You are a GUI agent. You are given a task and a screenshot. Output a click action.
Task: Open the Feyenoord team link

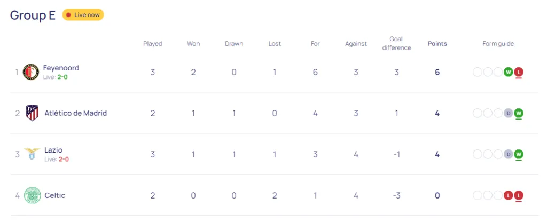61,68
